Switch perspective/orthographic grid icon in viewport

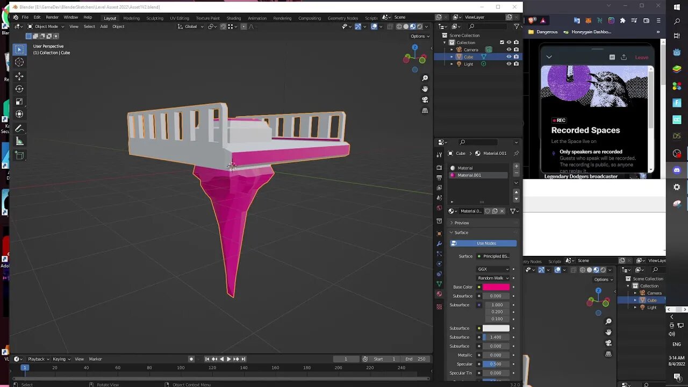click(425, 111)
